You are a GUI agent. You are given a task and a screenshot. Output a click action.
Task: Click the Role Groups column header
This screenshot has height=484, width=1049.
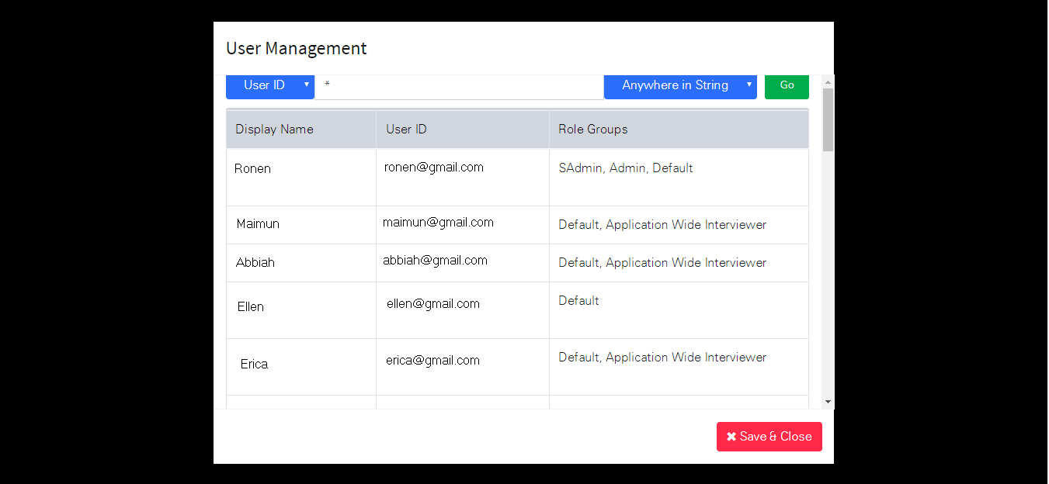point(593,129)
